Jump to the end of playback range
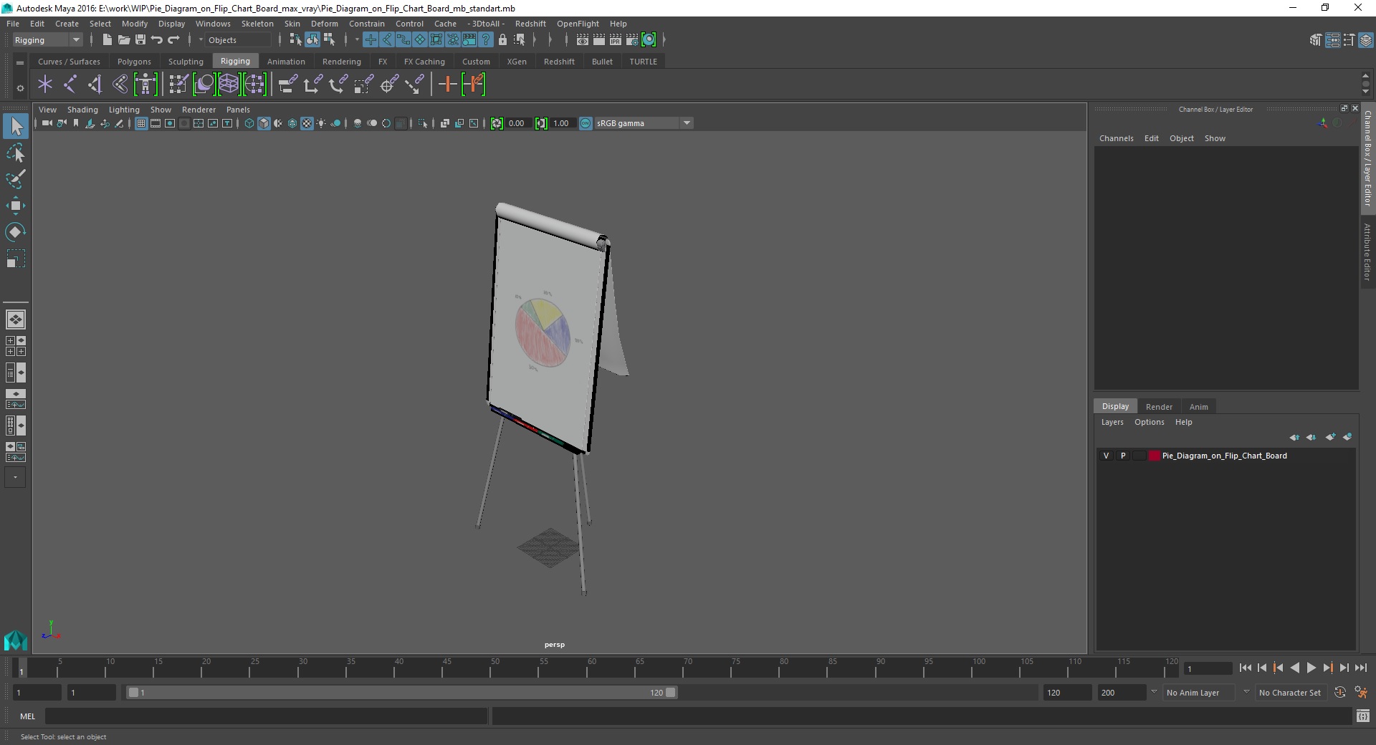 click(x=1360, y=668)
